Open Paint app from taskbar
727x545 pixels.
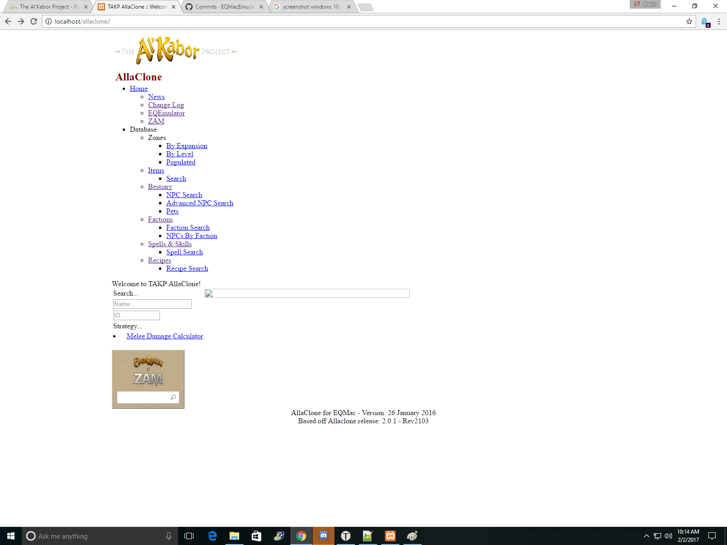click(412, 536)
